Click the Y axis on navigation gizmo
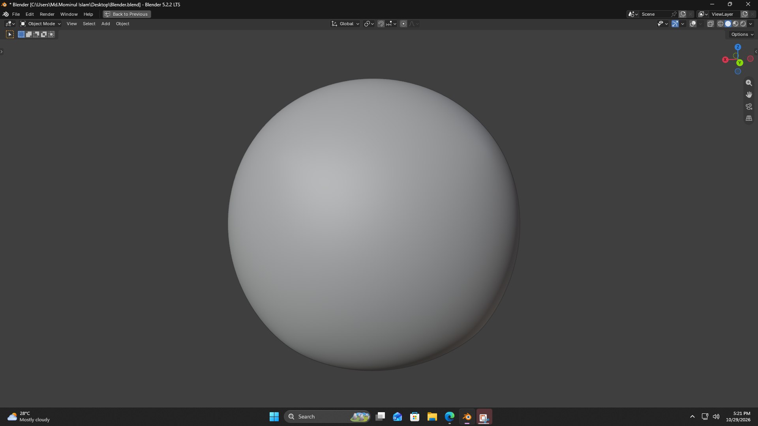The image size is (758, 426). [740, 63]
